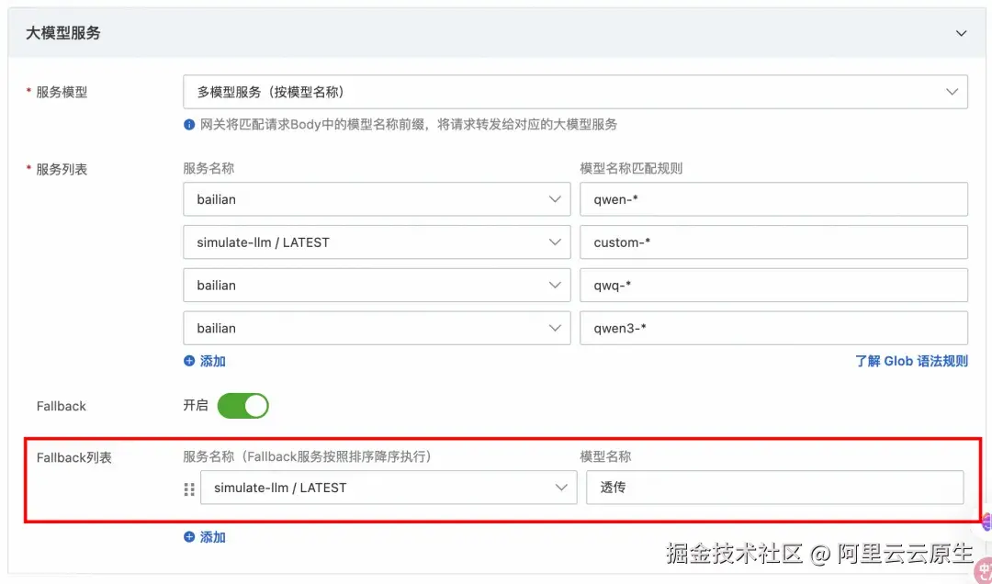The height and width of the screenshot is (584, 992).
Task: Click the plus icon to add another service mapping
Action: click(x=190, y=361)
